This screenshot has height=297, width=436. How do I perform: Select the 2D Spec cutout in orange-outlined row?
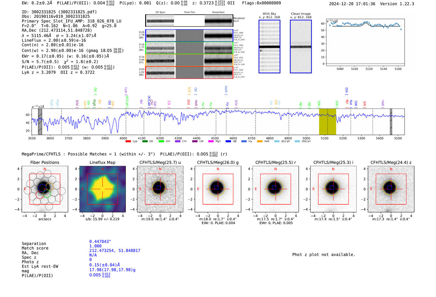[160, 60]
